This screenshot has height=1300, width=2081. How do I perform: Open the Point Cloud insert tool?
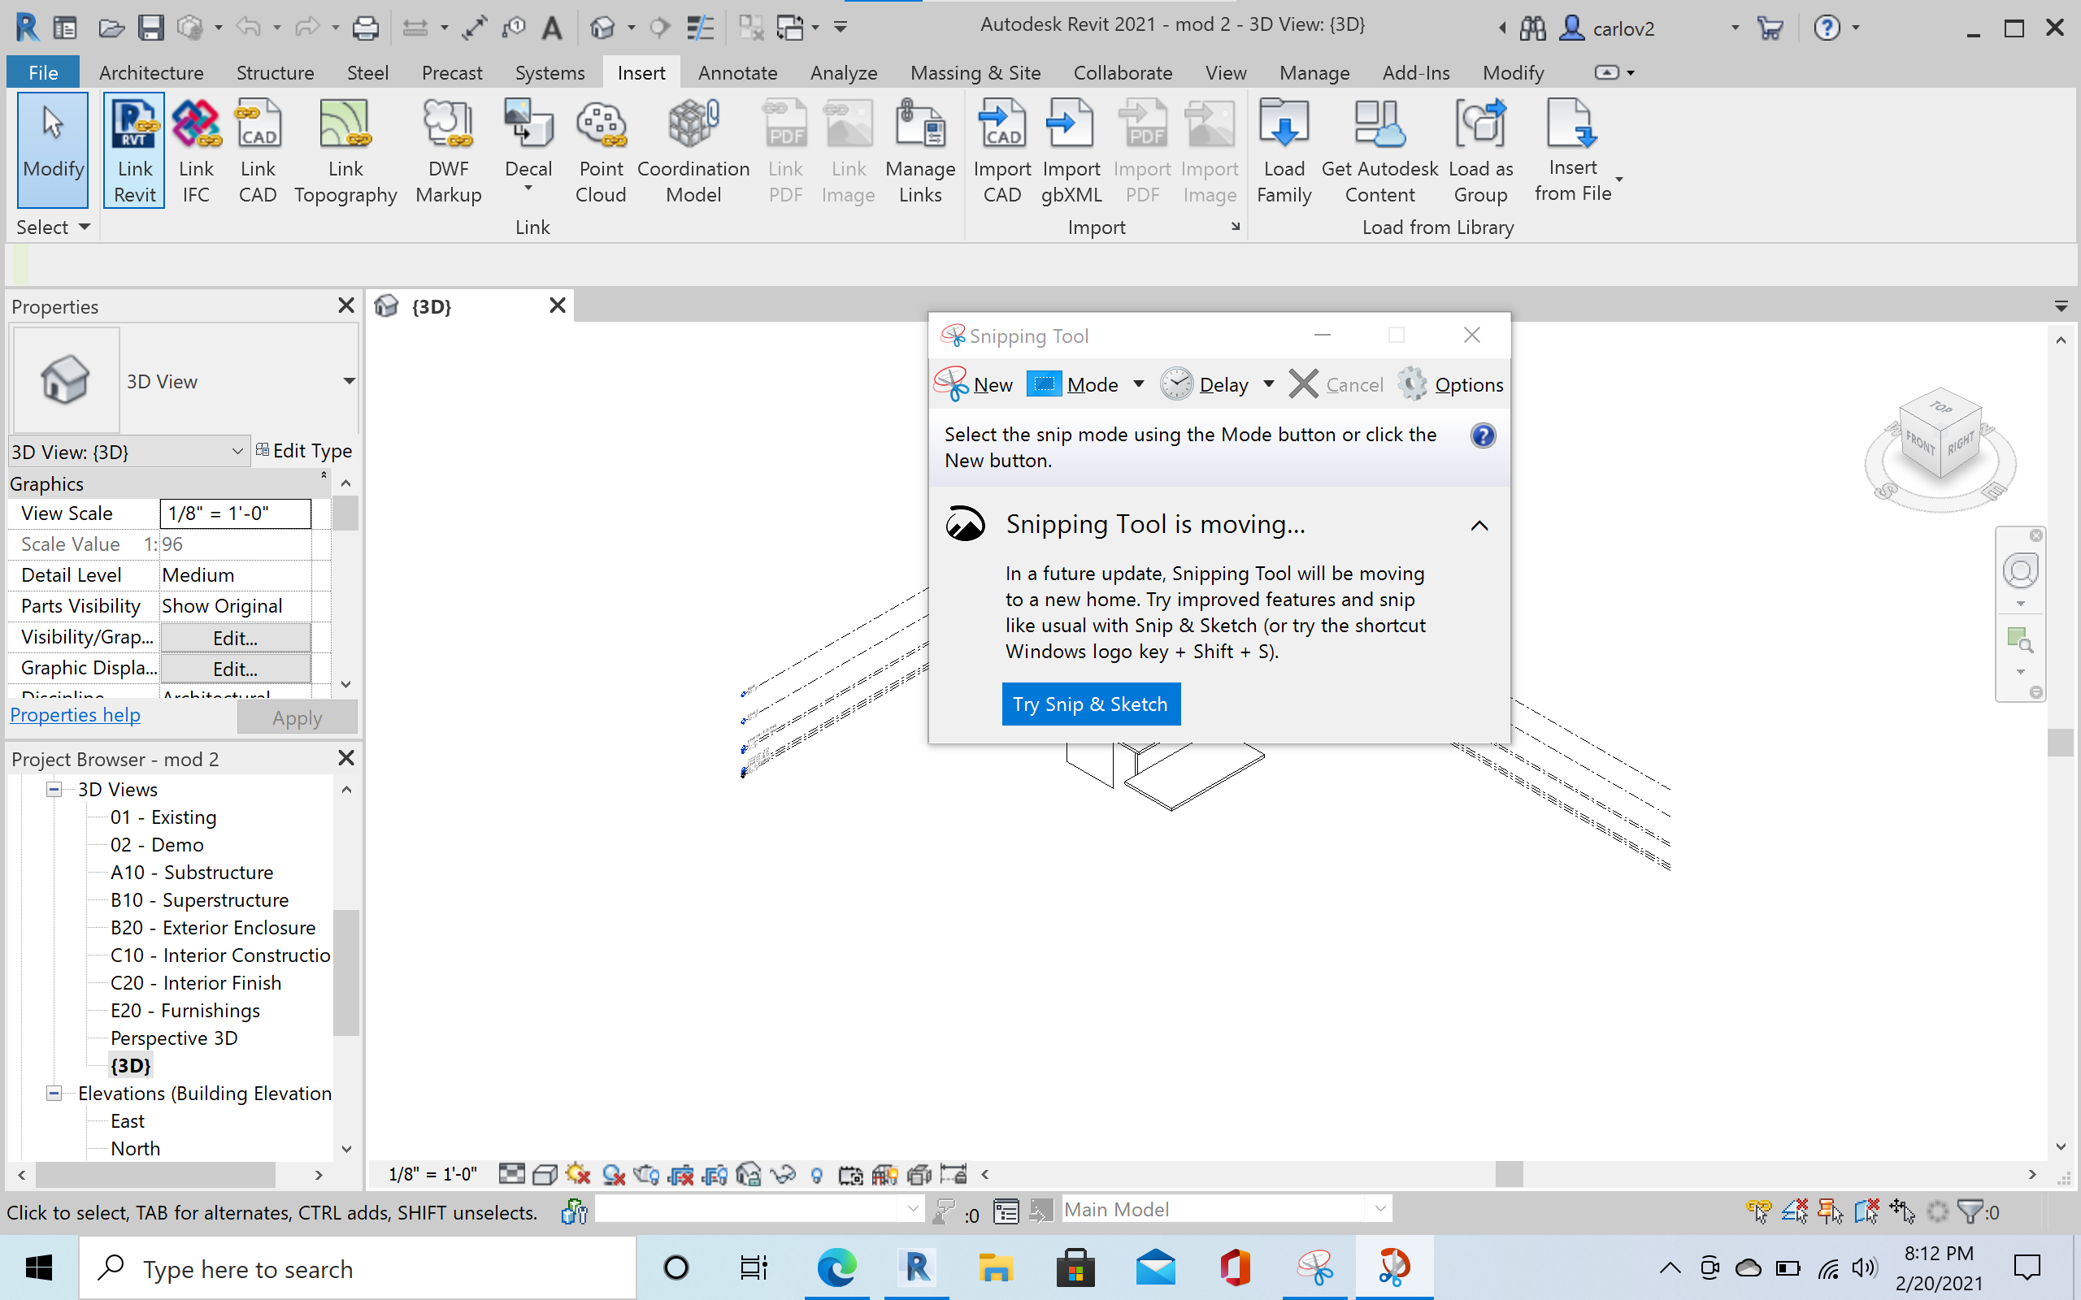[600, 150]
